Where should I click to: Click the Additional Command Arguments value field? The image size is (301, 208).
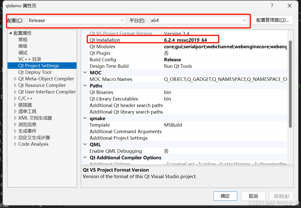(225, 131)
